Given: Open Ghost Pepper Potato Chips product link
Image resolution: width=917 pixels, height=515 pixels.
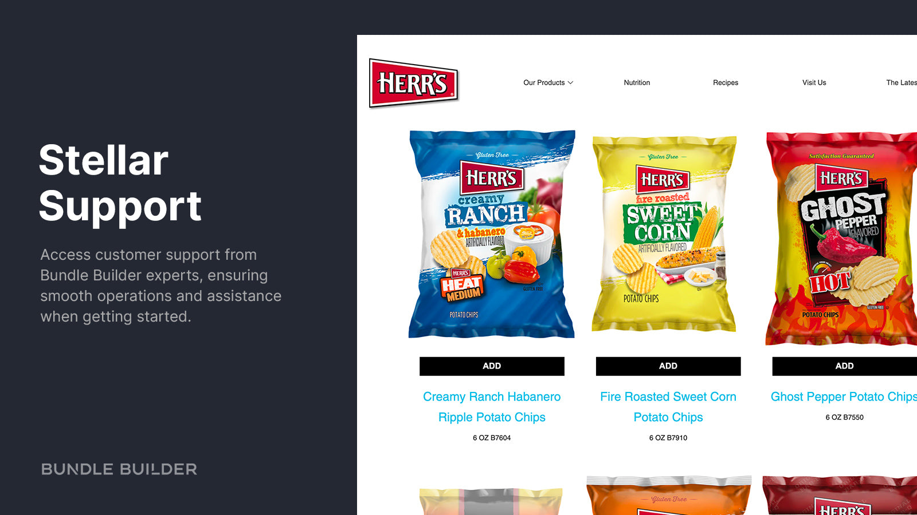Looking at the screenshot, I should [844, 397].
